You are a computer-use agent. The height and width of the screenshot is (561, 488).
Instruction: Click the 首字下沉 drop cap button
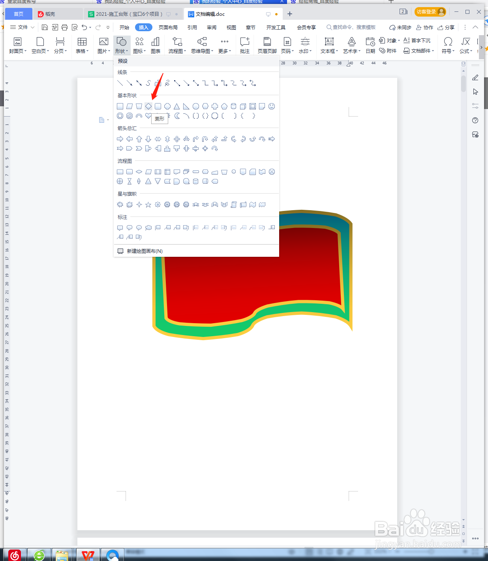tap(417, 40)
